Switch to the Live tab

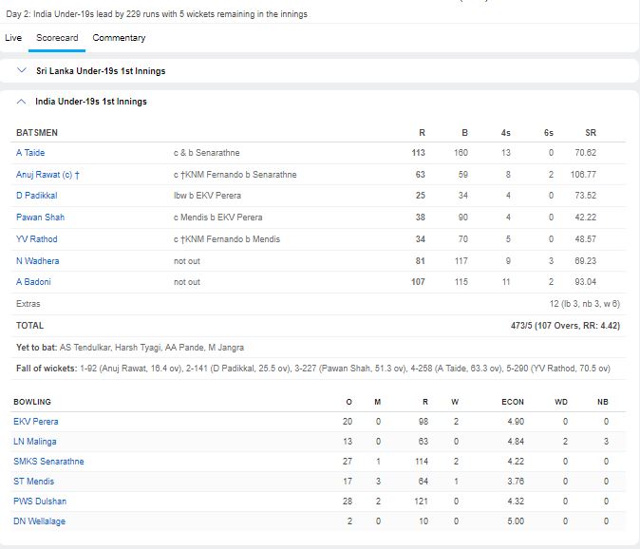(13, 38)
